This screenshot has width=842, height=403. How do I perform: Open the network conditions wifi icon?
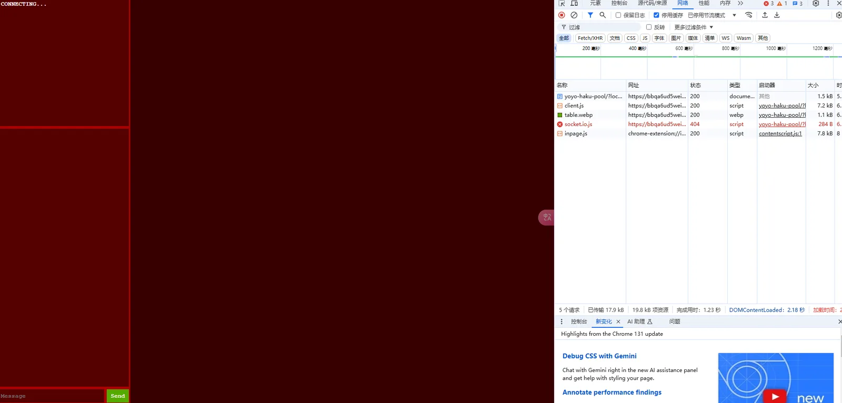click(x=749, y=15)
